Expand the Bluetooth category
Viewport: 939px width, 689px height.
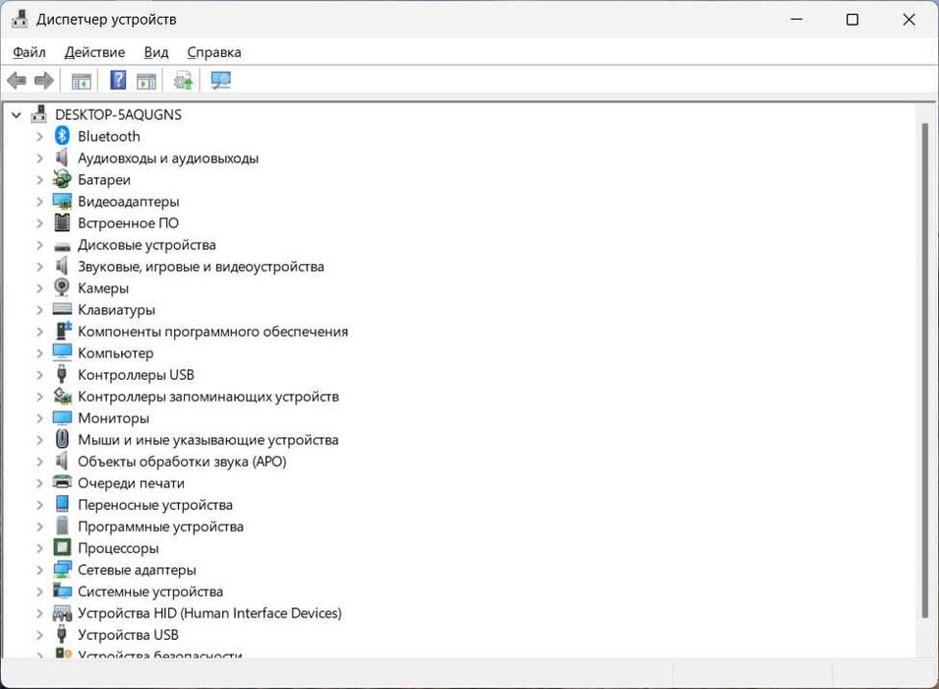coord(39,137)
